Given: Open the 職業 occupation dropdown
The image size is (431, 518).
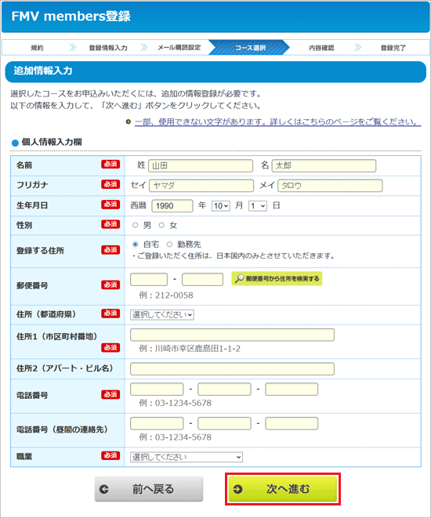Looking at the screenshot, I should 187,457.
